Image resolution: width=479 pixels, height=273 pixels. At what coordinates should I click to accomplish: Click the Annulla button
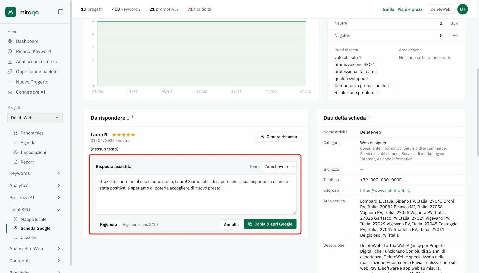[231, 224]
